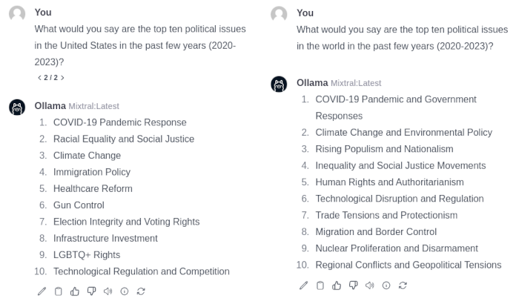Image resolution: width=519 pixels, height=301 pixels.
Task: Click the Ollama avatar beside the world answer
Action: pos(279,84)
